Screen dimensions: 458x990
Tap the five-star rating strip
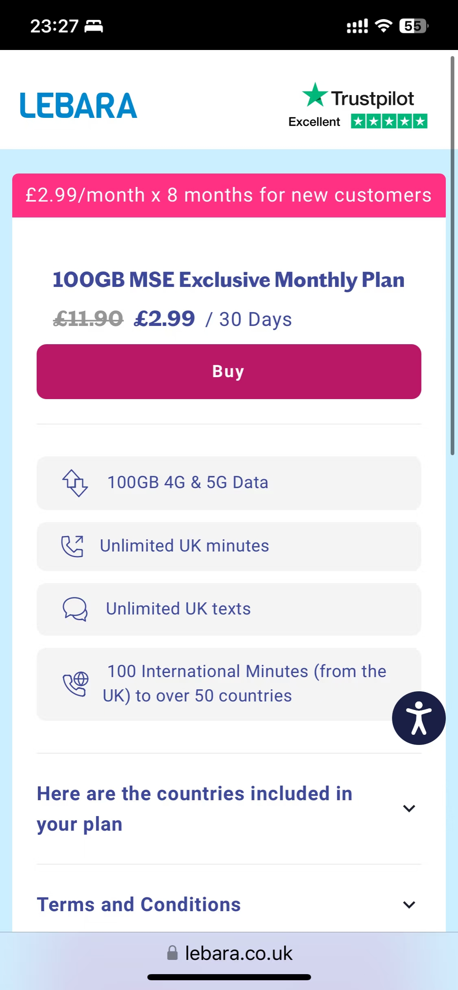click(x=388, y=121)
